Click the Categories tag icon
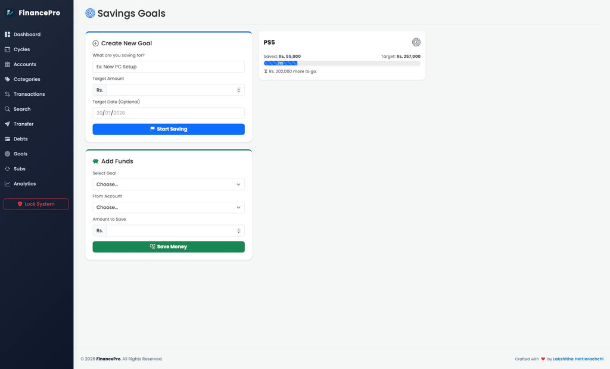This screenshot has width=610, height=369. tap(7, 79)
